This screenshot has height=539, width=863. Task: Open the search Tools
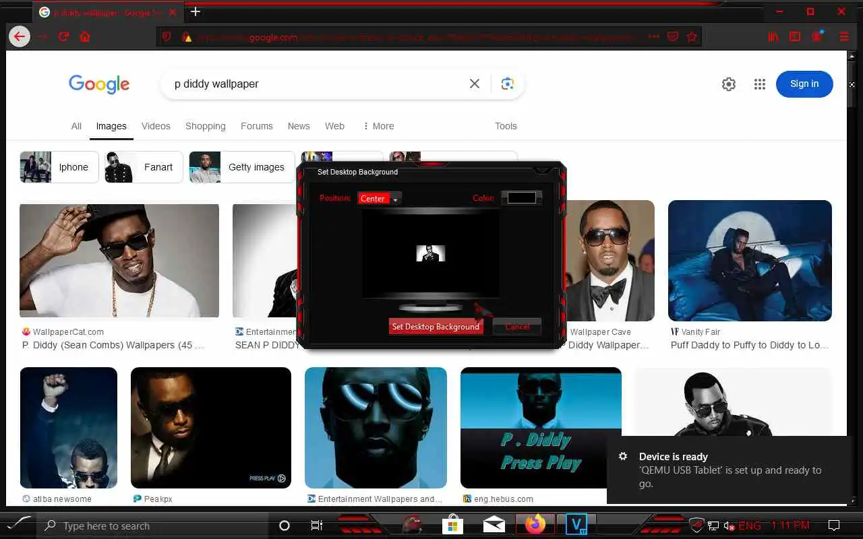coord(506,126)
